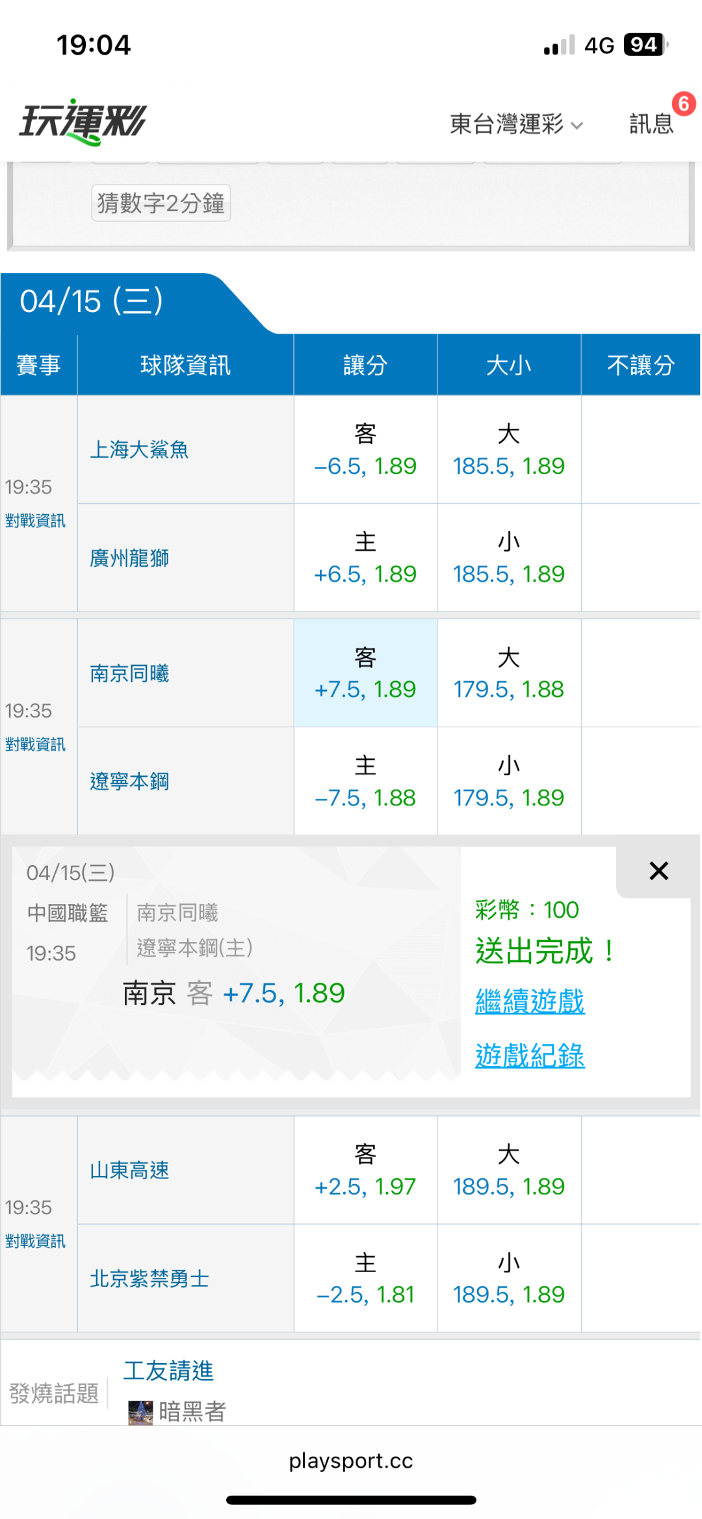View 對戰資訊 for 山東高速 matchup
The height and width of the screenshot is (1519, 702).
click(36, 1241)
